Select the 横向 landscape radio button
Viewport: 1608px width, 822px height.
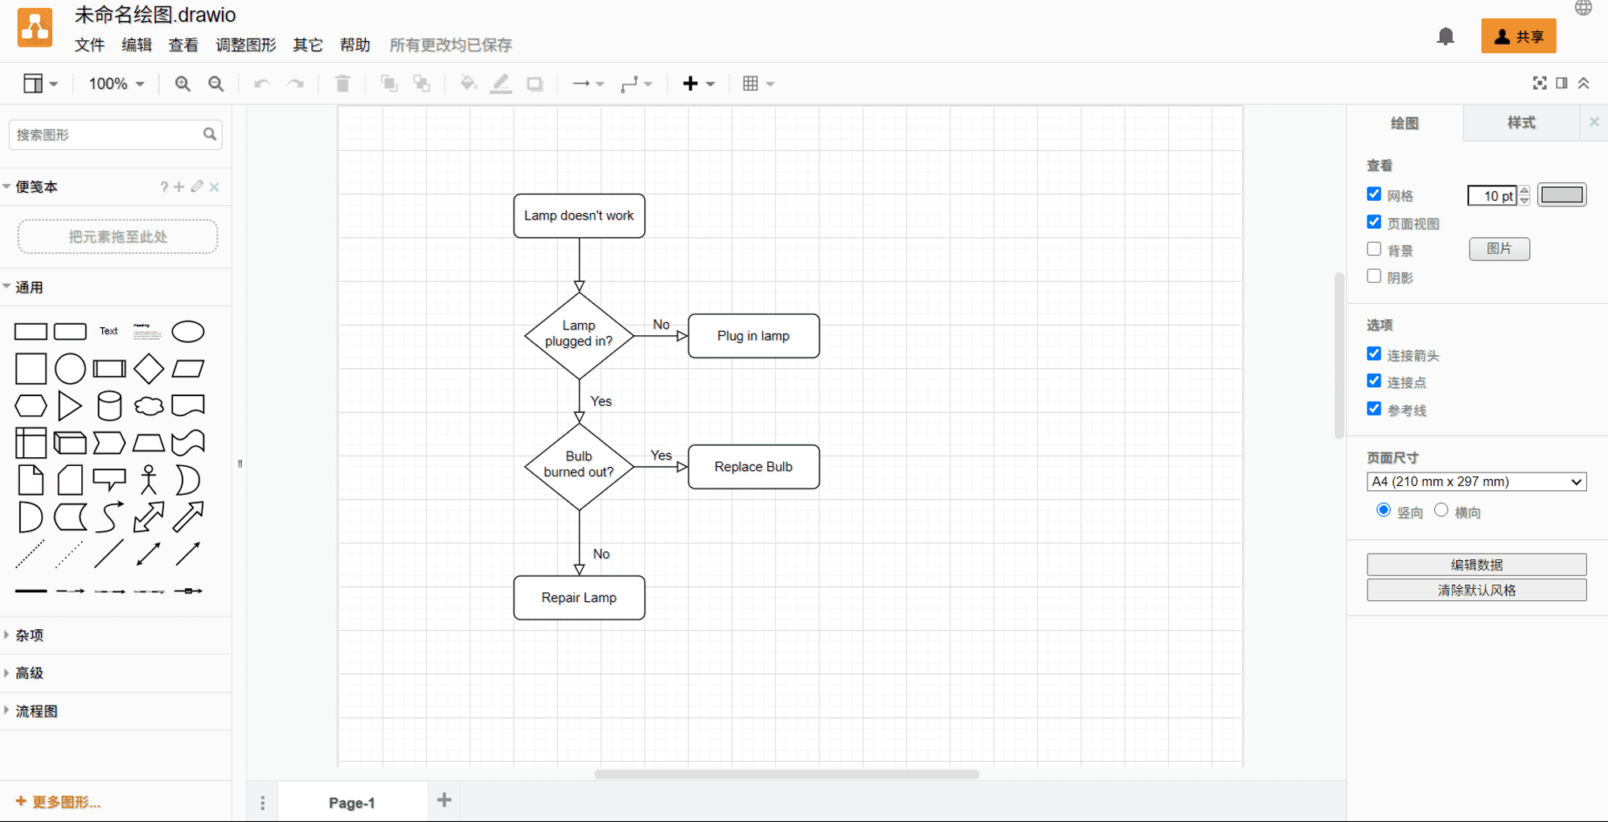1442,510
